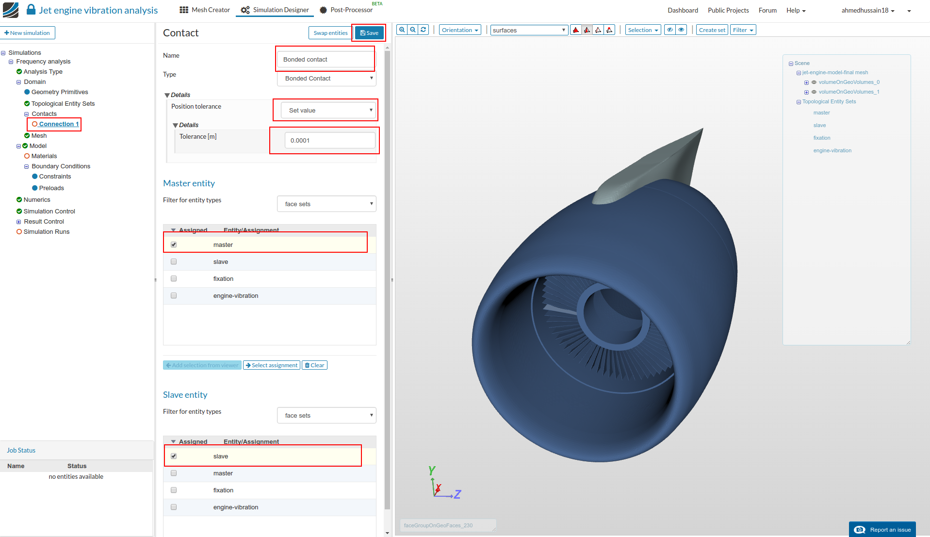Screen dimensions: 930x537
Task: Collapse the Scene node in scene tree
Action: click(791, 64)
